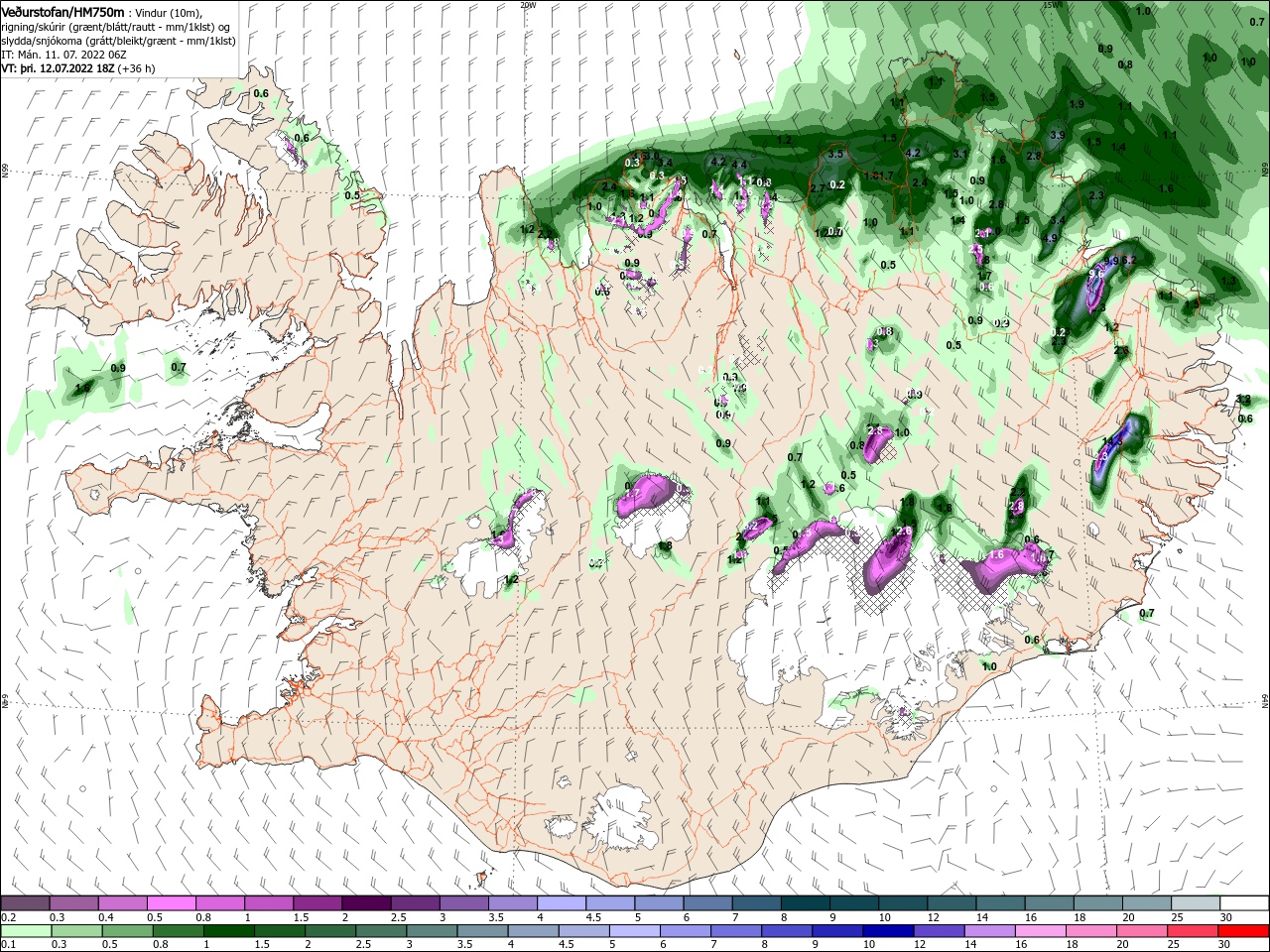1270x952 pixels.
Task: Click the '30' label on the rain scale
Action: pos(1224,945)
